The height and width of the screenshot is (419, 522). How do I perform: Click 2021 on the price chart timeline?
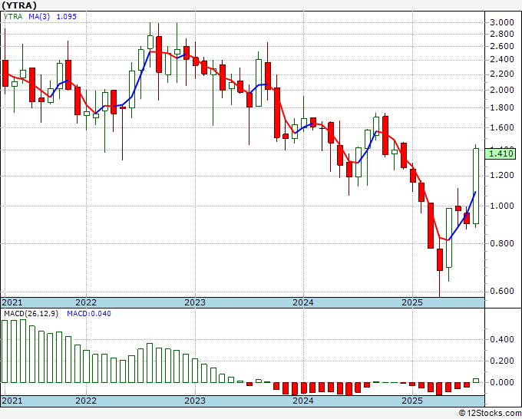(x=12, y=302)
